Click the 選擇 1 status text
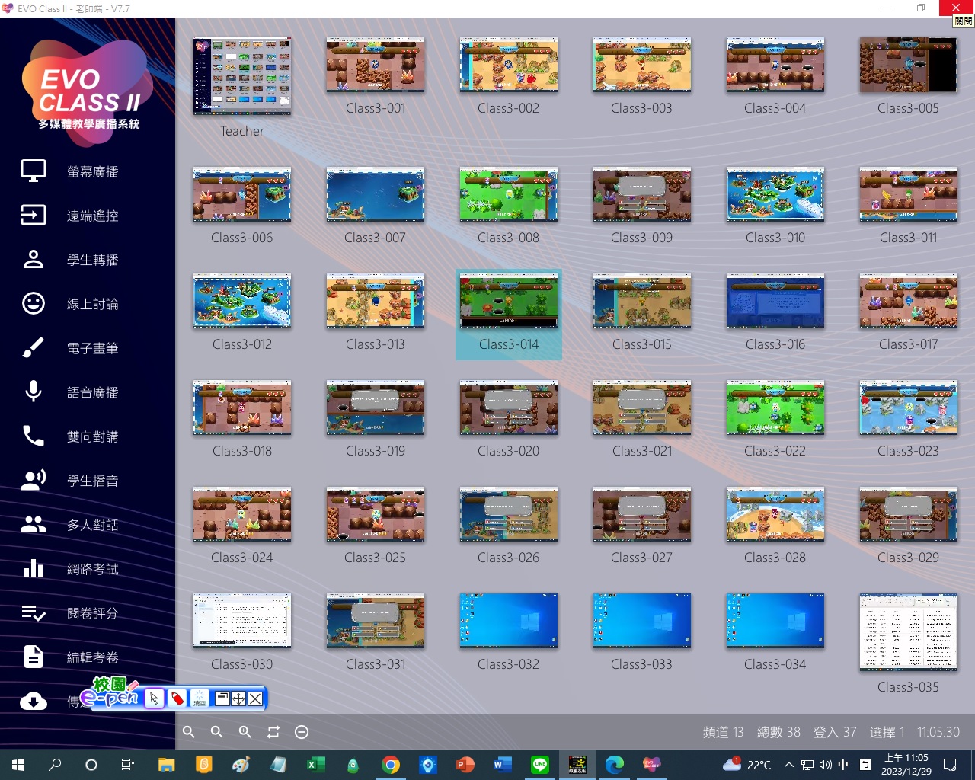Image resolution: width=975 pixels, height=780 pixels. (x=887, y=732)
